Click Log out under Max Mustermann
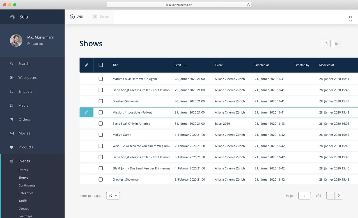This screenshot has height=218, width=358. (38, 43)
